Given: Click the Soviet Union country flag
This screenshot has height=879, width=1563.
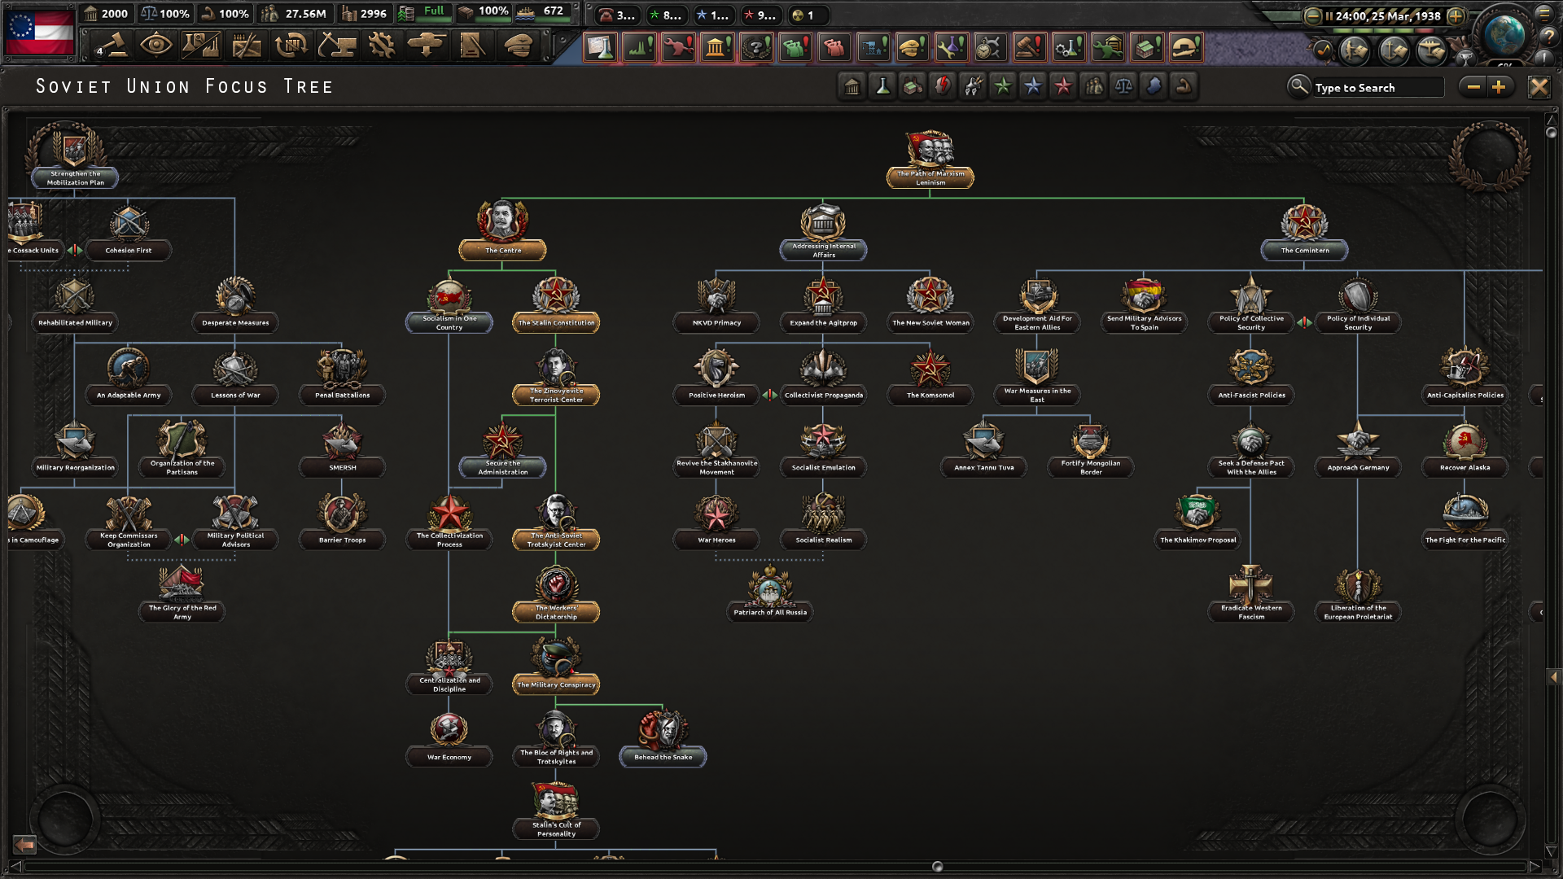Looking at the screenshot, I should click(x=40, y=31).
